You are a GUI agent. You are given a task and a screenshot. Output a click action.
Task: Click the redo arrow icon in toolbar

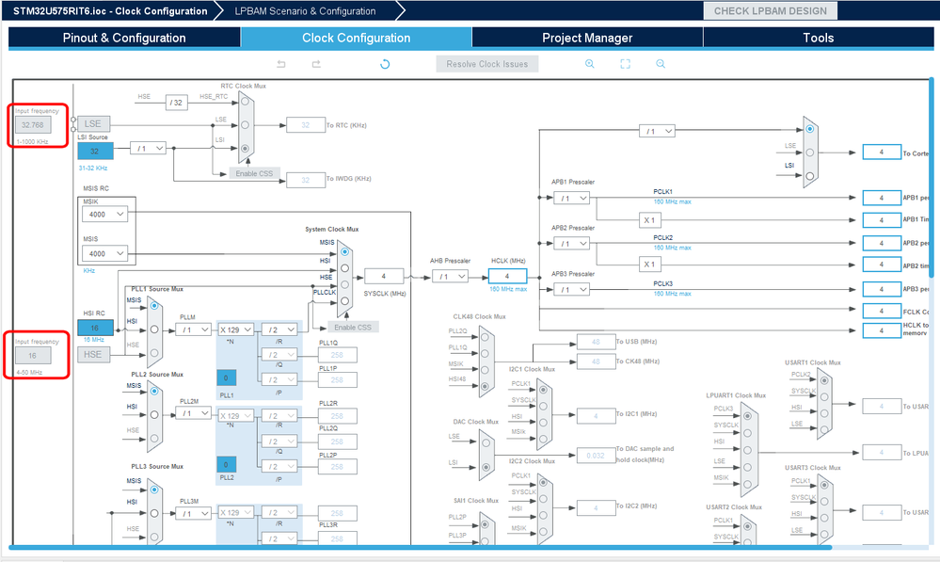pos(316,64)
